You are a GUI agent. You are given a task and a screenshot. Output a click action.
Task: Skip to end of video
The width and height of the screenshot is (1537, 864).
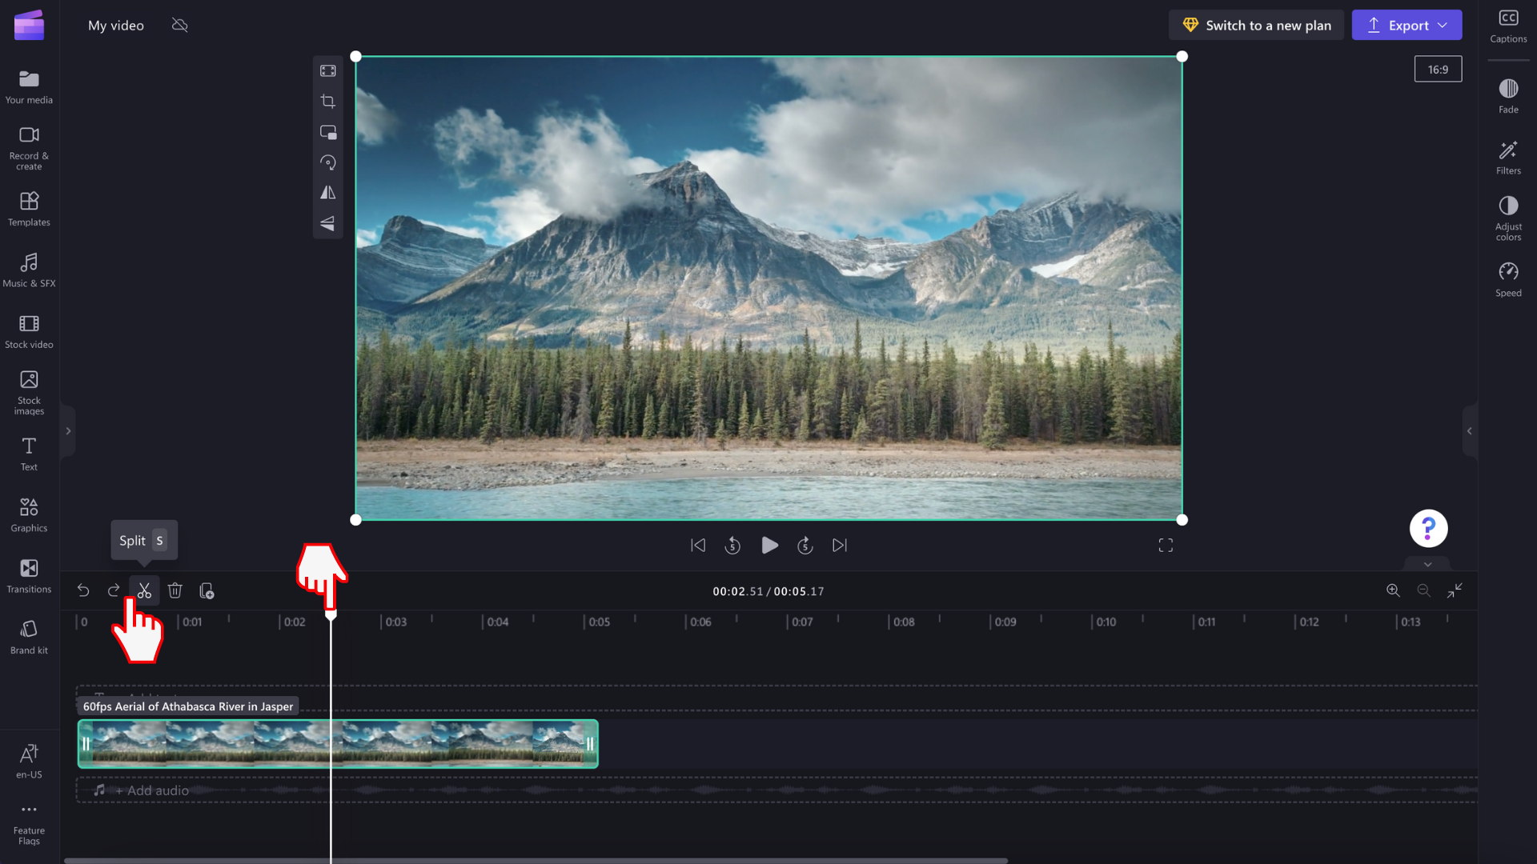[x=840, y=546]
